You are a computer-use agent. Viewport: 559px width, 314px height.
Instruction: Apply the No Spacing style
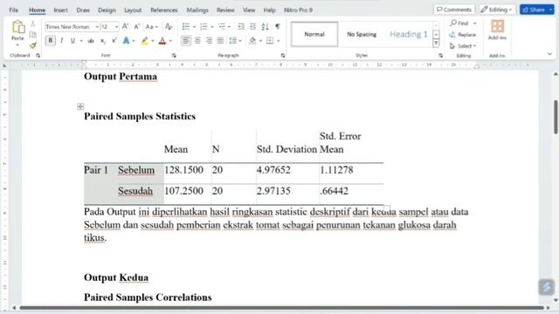tap(362, 34)
